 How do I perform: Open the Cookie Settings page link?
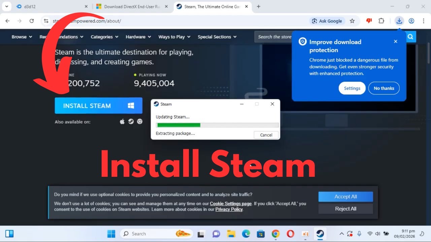pyautogui.click(x=231, y=203)
